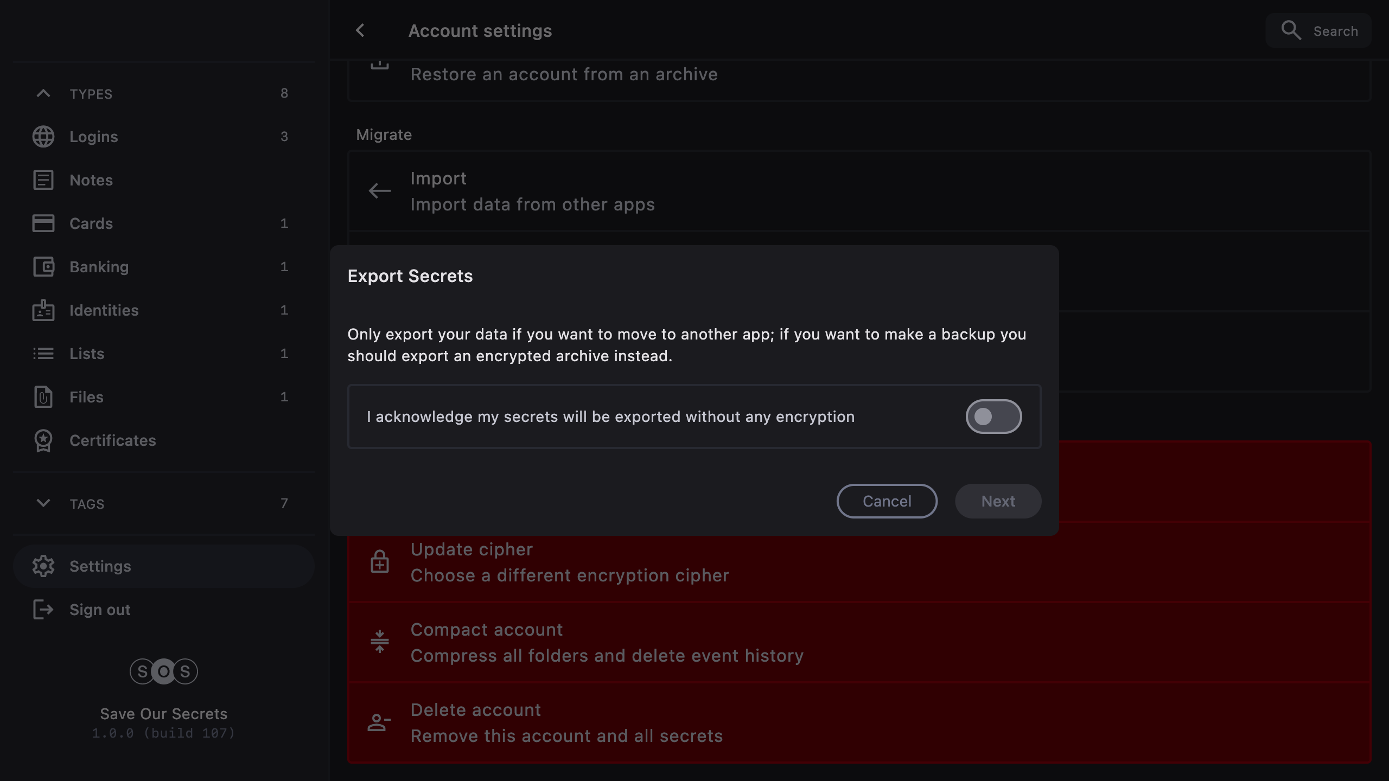This screenshot has height=781, width=1389.
Task: Show the Lists icon category
Action: pos(43,354)
